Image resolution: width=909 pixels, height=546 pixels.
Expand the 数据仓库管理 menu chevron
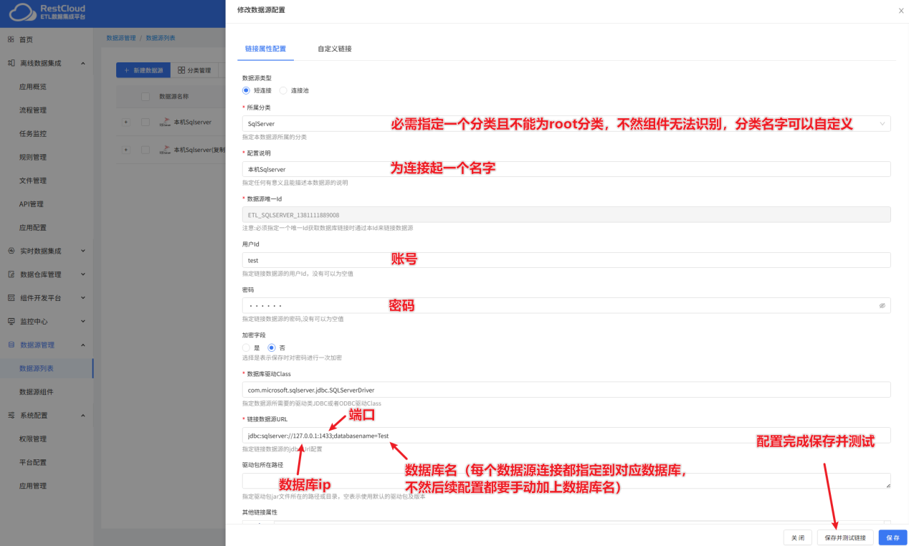click(83, 274)
